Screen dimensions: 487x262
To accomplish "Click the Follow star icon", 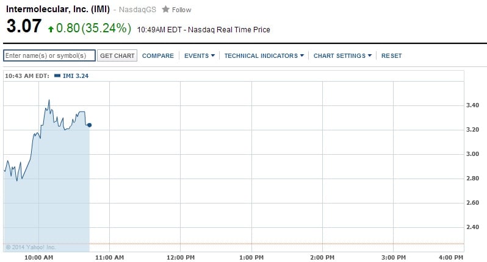I will pyautogui.click(x=165, y=10).
